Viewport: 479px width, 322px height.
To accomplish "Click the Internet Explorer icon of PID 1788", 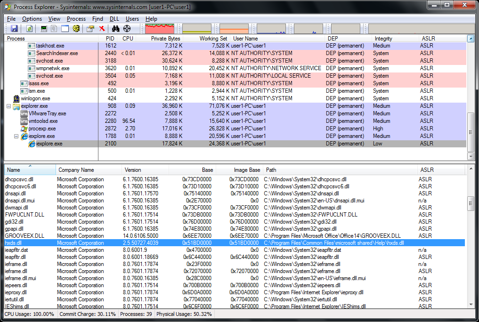I will point(24,136).
